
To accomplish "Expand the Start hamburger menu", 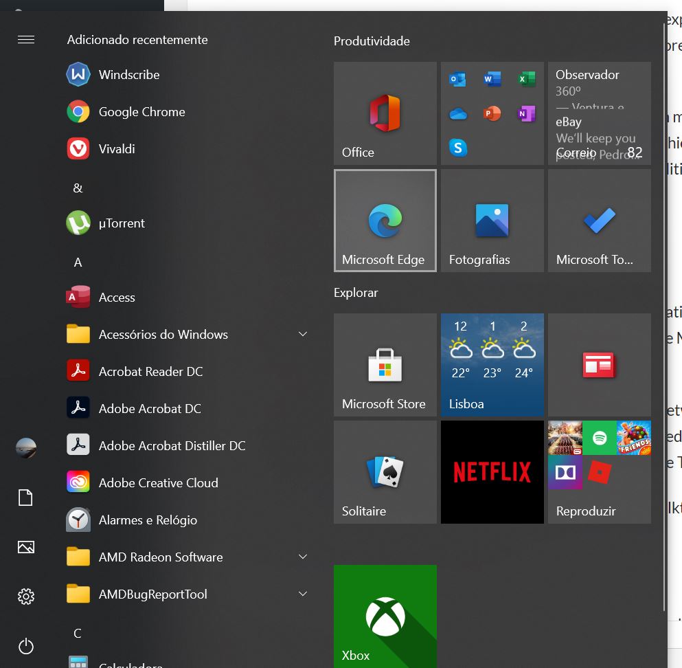I will pyautogui.click(x=26, y=40).
